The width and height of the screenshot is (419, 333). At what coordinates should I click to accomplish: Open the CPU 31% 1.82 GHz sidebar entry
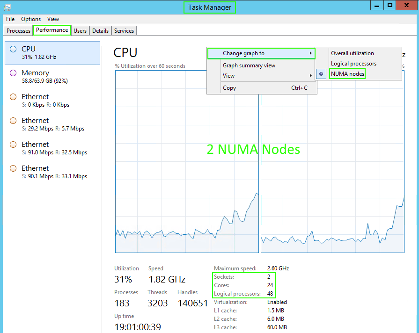tap(52, 53)
